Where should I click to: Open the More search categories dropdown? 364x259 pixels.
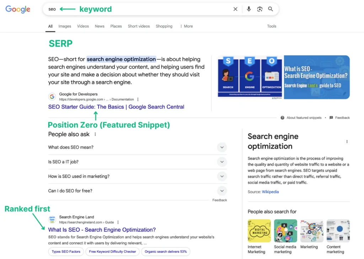click(x=186, y=26)
